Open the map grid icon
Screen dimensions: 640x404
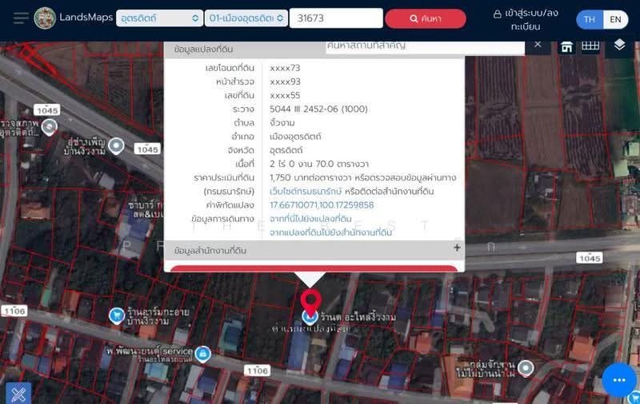590,46
